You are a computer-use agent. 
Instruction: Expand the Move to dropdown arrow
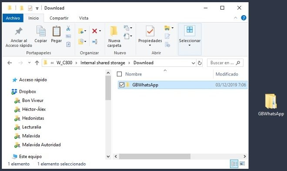pos(85,31)
